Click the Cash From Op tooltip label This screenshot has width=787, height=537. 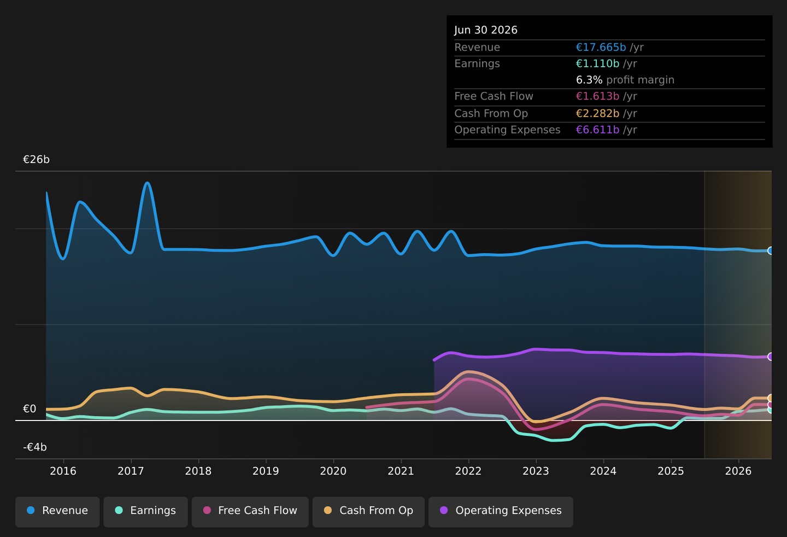pos(491,113)
